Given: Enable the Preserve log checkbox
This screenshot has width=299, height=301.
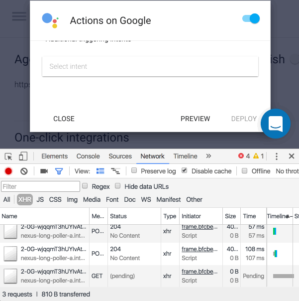Looking at the screenshot, I should coord(134,170).
